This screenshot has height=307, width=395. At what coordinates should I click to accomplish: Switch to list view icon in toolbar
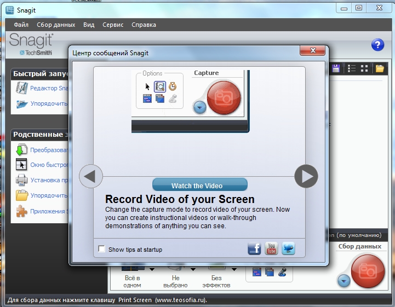(351, 68)
